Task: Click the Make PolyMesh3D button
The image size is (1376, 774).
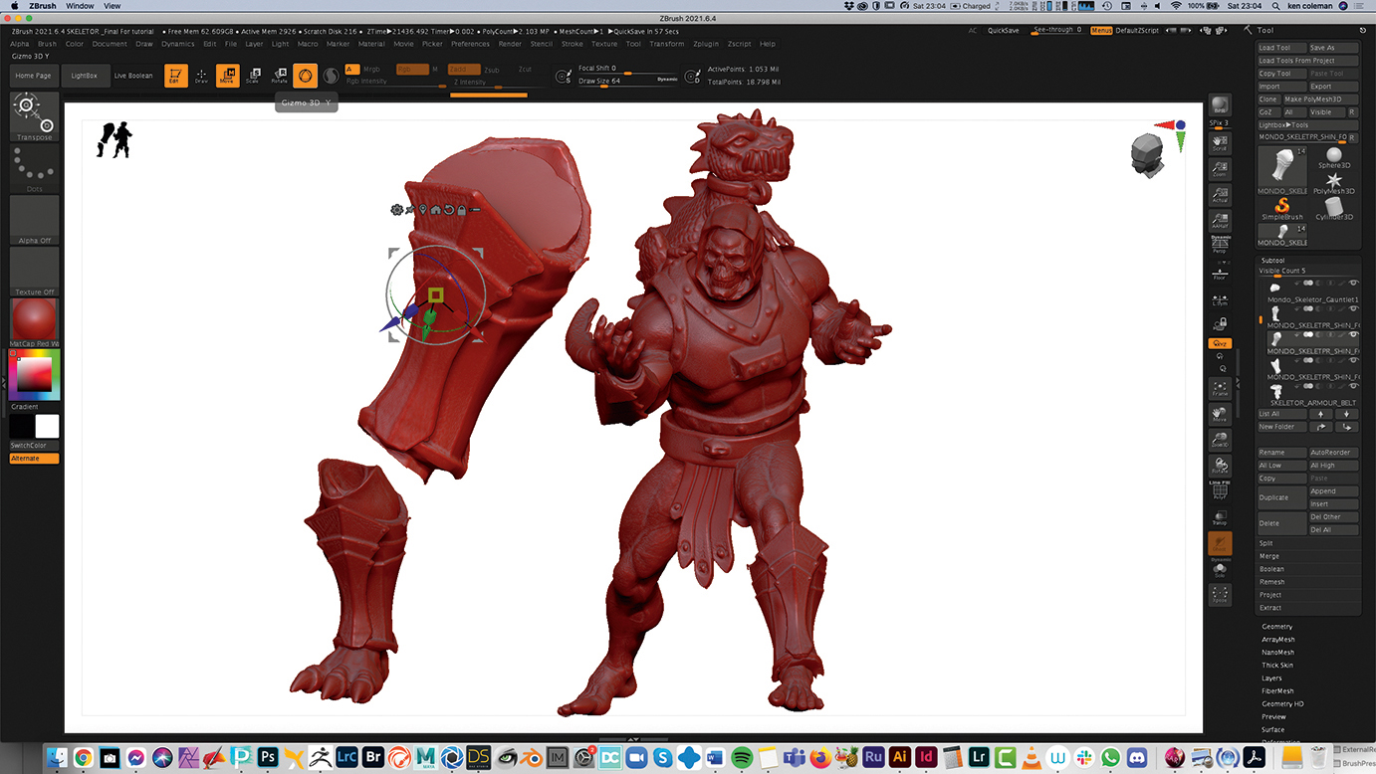Action: (1321, 99)
